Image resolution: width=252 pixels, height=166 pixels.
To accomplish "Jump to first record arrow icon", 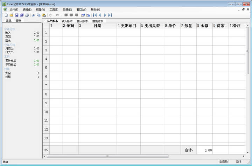I will tap(94, 15).
